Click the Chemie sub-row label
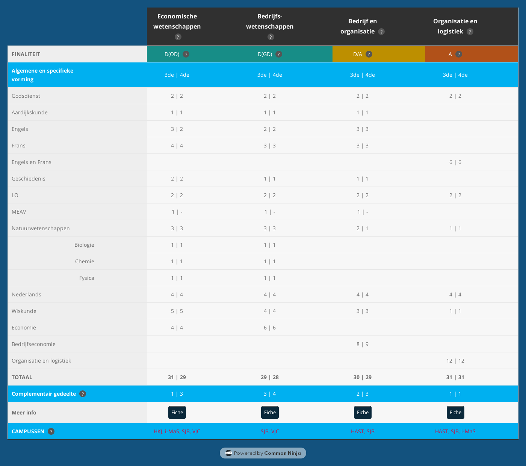The image size is (526, 466). tap(85, 261)
